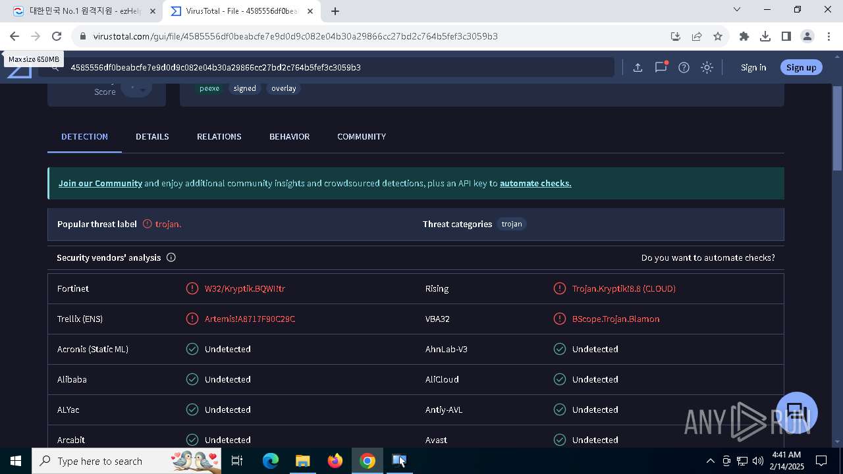Click the Sign up button
Screen dimensions: 843x474
[801, 67]
